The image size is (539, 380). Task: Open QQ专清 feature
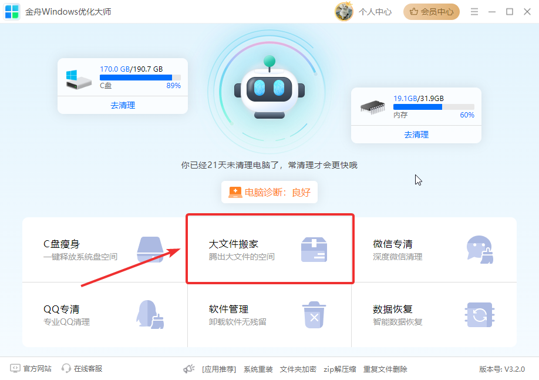(105, 315)
